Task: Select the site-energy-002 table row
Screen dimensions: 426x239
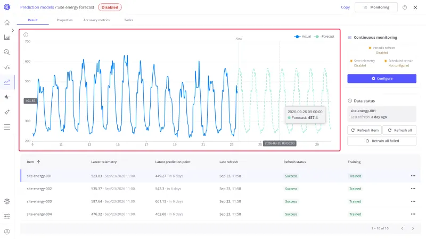Action: [220, 189]
